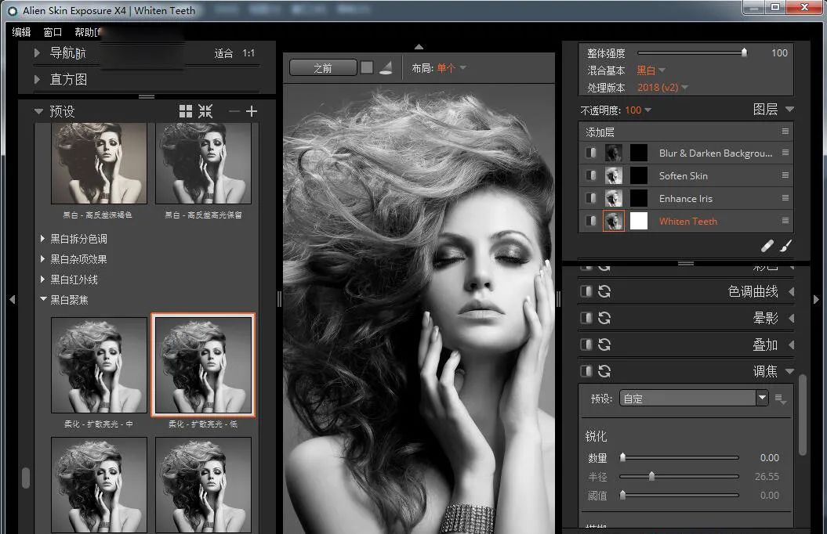827x534 pixels.
Task: Switch presets to grid view icon
Action: (x=186, y=111)
